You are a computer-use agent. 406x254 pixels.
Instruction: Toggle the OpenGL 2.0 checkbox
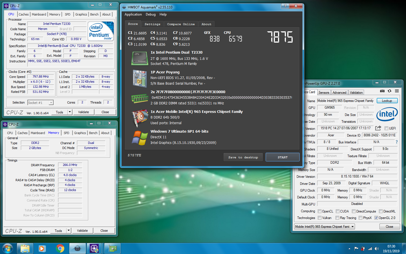point(376,218)
